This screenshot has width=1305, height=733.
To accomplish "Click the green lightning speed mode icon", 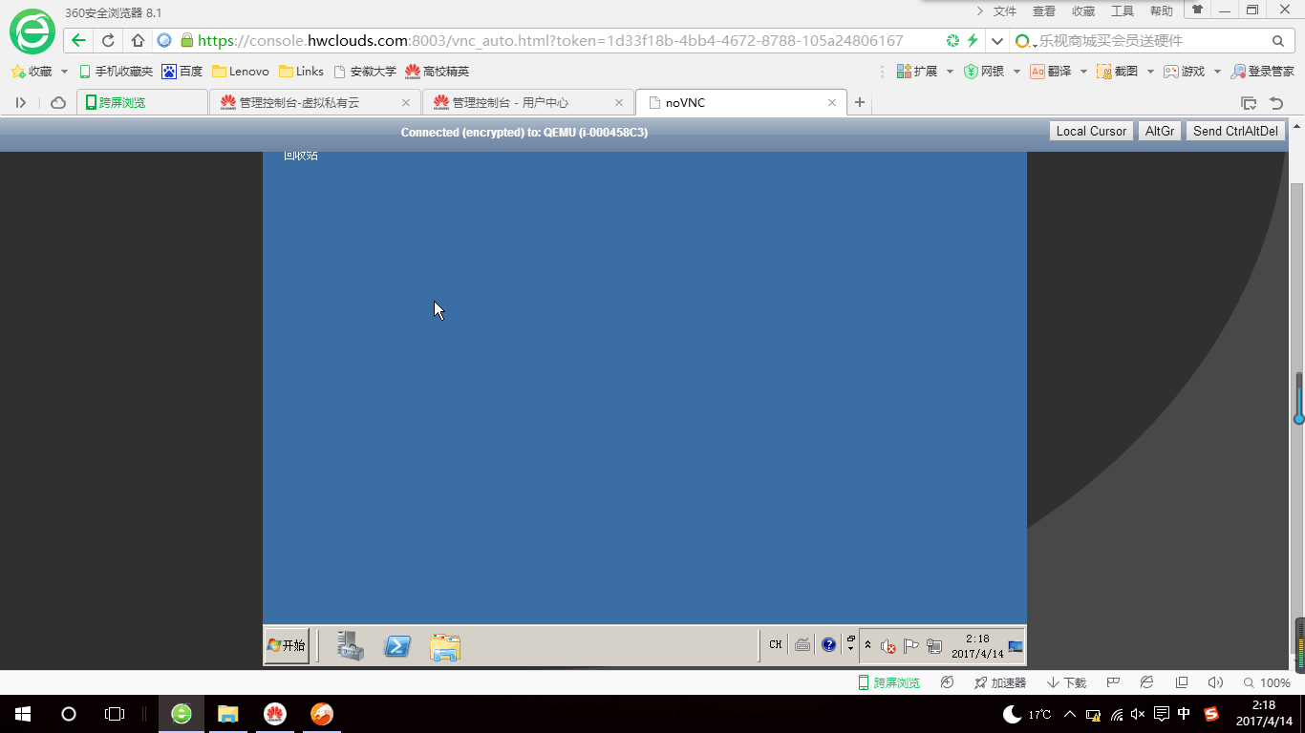I will (x=973, y=41).
